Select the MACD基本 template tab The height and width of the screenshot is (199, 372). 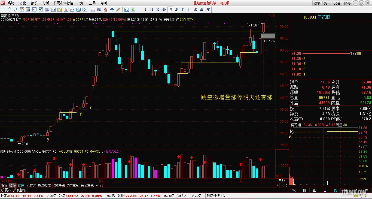[x=45, y=185]
